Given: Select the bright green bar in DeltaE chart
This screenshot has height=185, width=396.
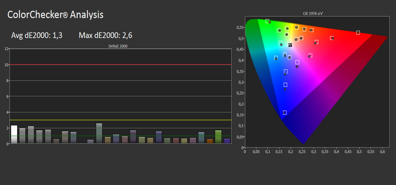Looking at the screenshot, I should 218,137.
